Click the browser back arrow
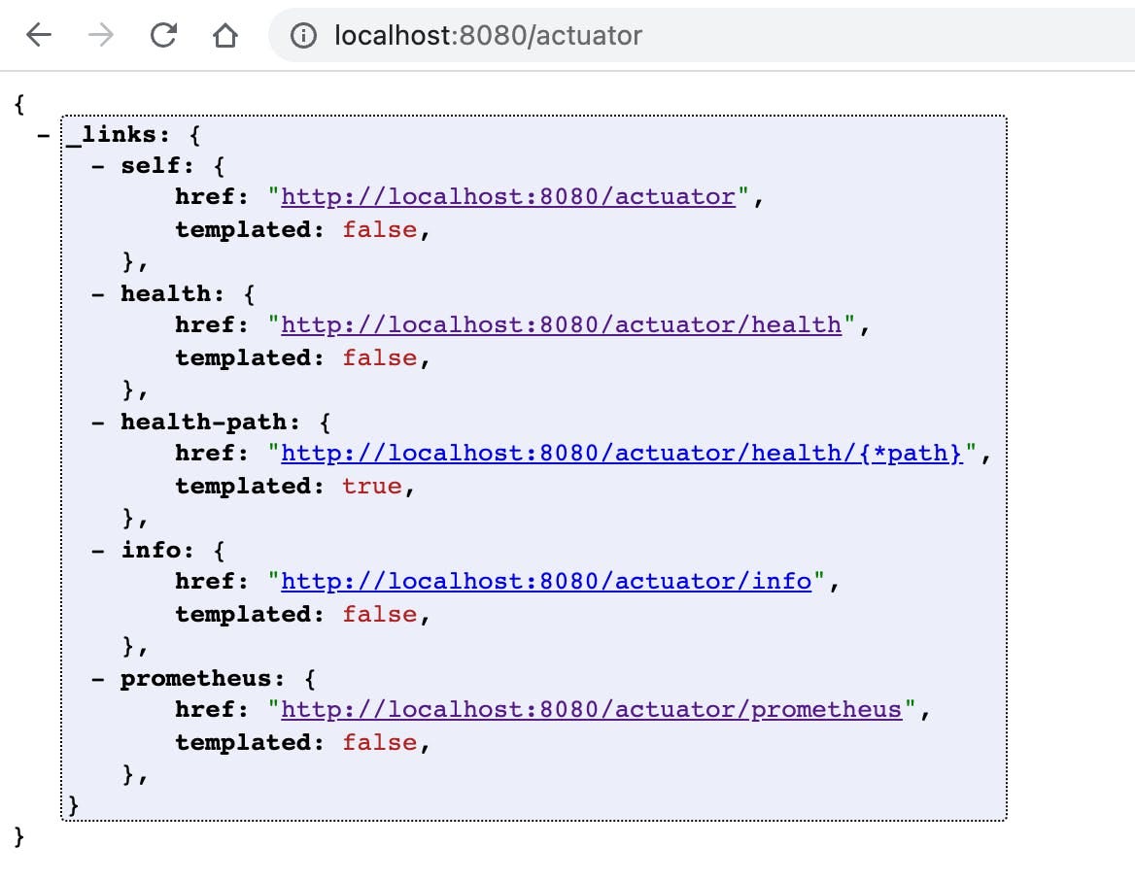 click(37, 35)
